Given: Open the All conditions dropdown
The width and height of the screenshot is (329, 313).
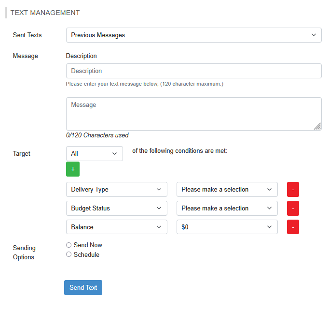Looking at the screenshot, I should tap(95, 153).
